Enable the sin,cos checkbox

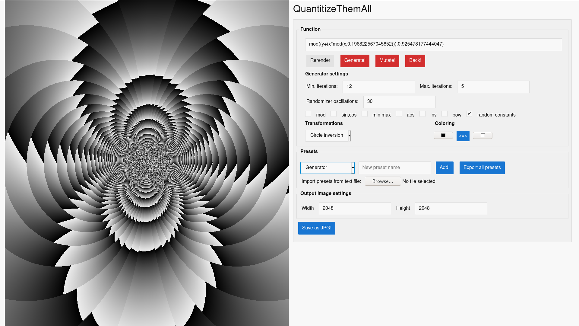(334, 114)
